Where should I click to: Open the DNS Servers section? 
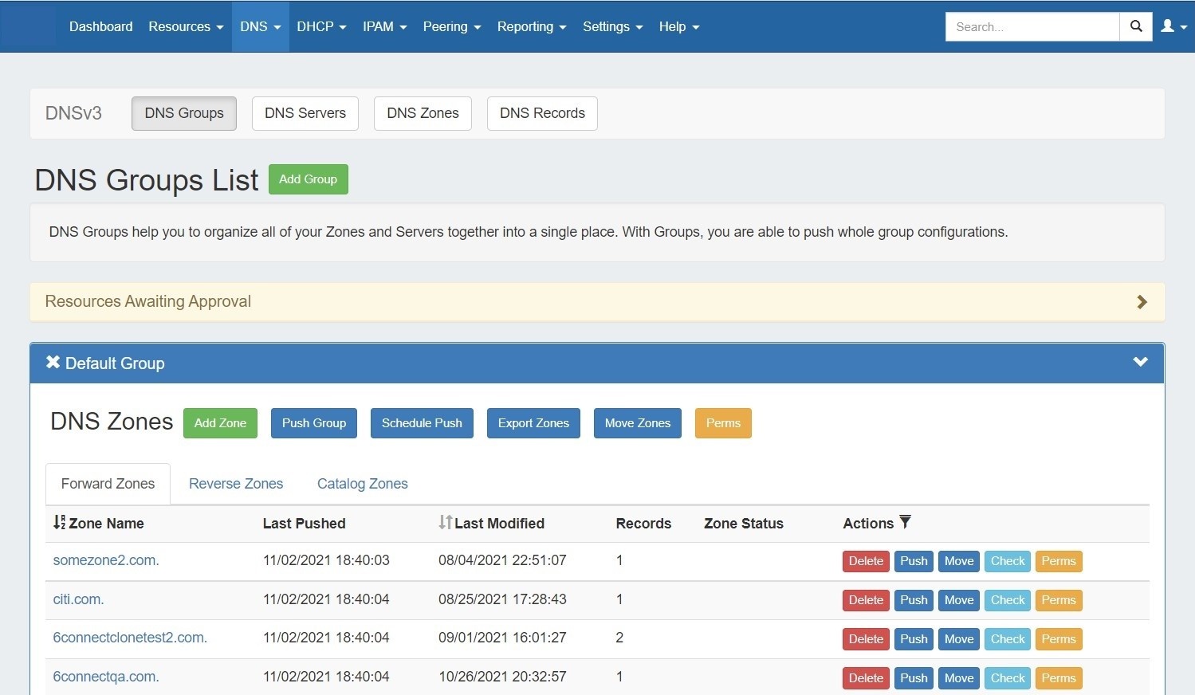(305, 113)
